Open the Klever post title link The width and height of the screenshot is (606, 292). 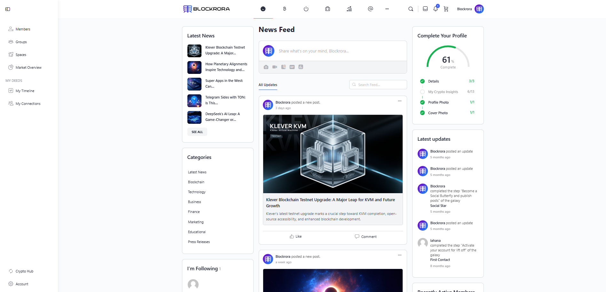tap(330, 203)
